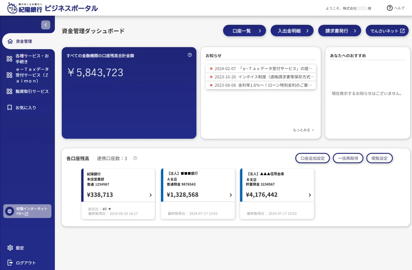Click あなたへのおすすめ heading
The image size is (412, 270).
[348, 56]
